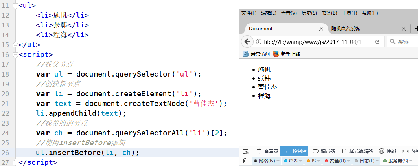
Task: Clear the console with the trash icon
Action: coord(245,161)
